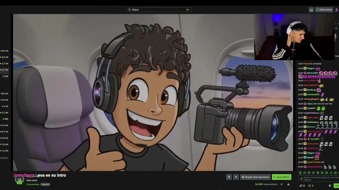Select sidebar channel with 395 viewers

pyautogui.click(x=5, y=119)
